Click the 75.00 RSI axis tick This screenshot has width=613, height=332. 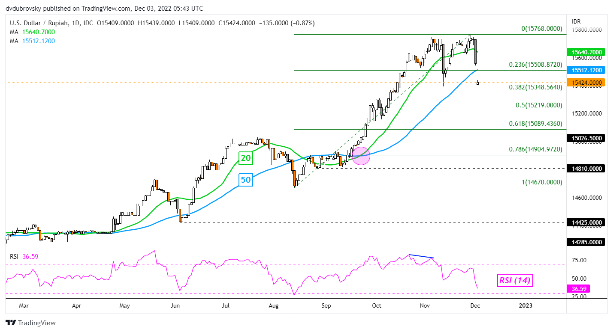pyautogui.click(x=580, y=260)
